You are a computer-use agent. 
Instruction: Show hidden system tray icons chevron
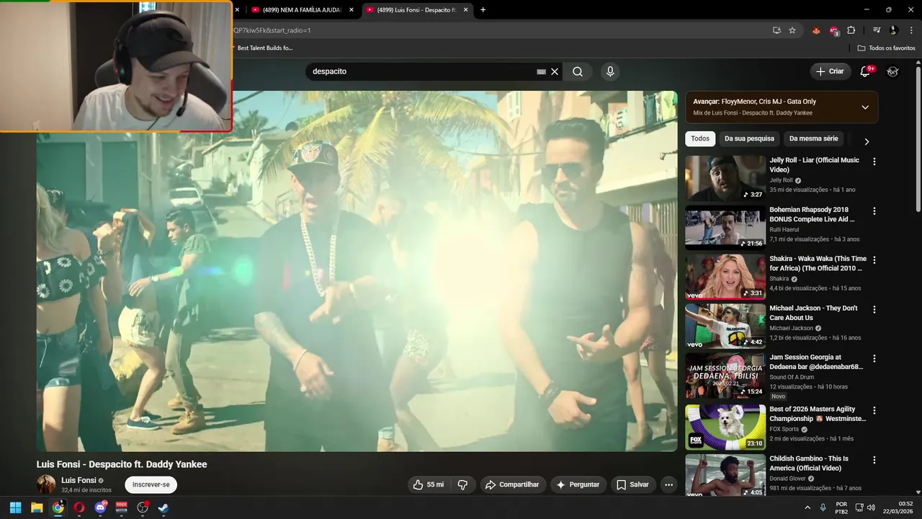pos(807,507)
